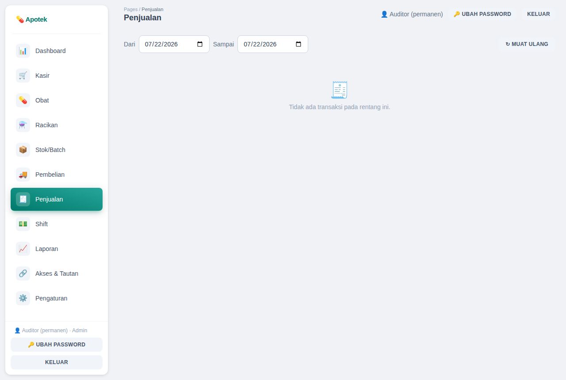Open the calendar picker in Dari field
This screenshot has height=380, width=566.
pyautogui.click(x=200, y=44)
